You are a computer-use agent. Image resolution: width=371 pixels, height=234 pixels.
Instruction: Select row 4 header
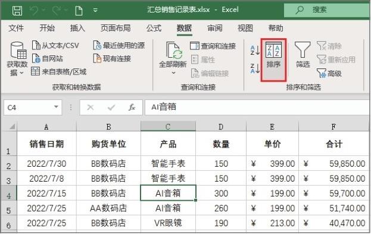(8, 193)
